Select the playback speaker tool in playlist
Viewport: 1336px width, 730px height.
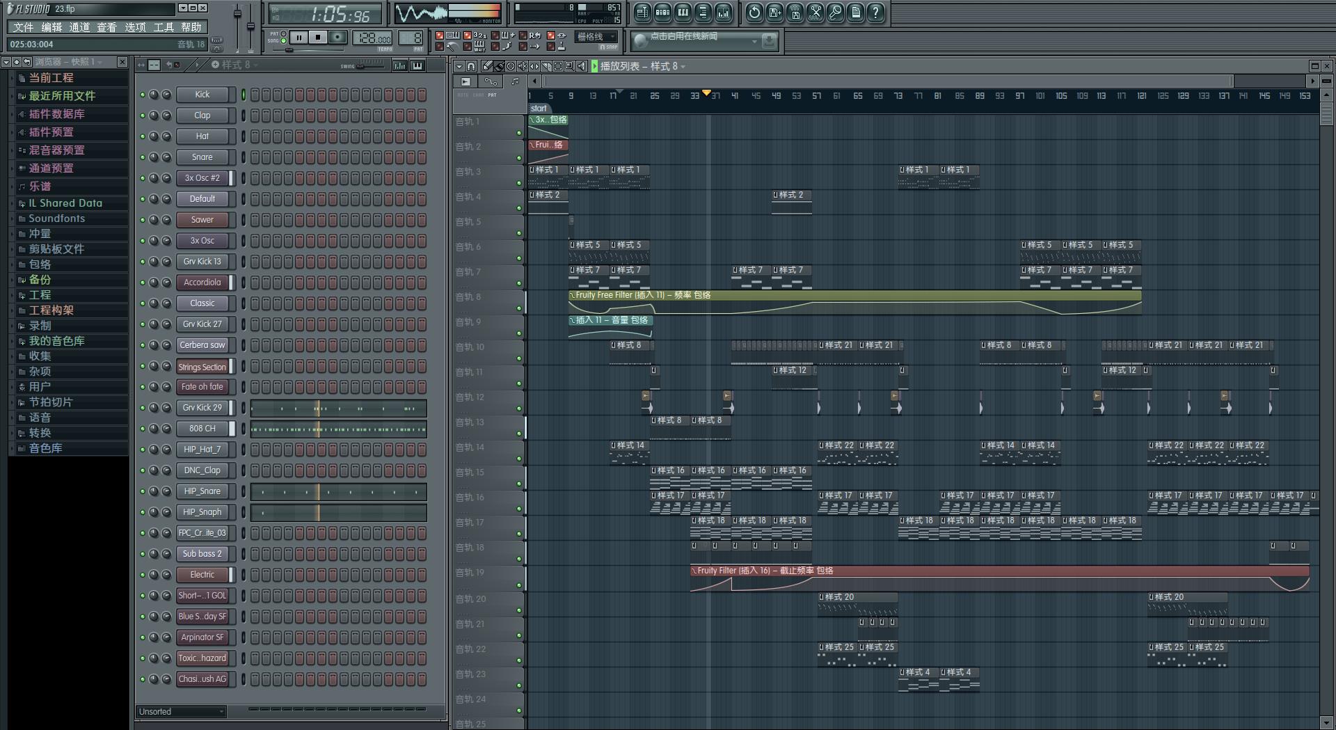pos(582,66)
